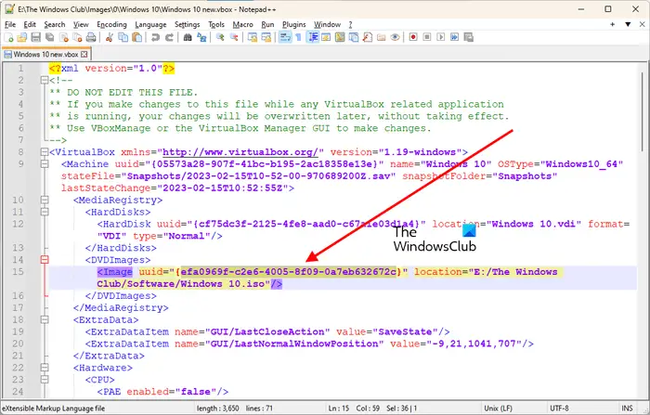Click the vertical scrollbar thumb
The width and height of the screenshot is (650, 415).
[x=643, y=112]
